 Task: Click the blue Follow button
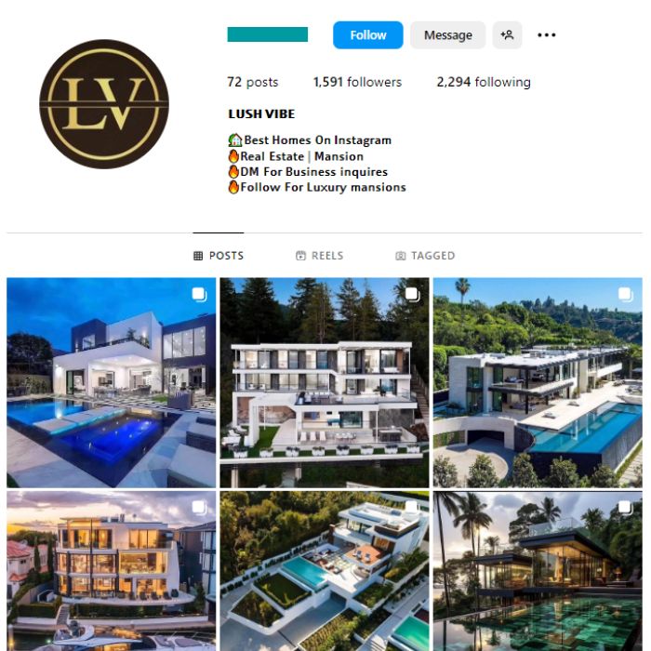368,35
